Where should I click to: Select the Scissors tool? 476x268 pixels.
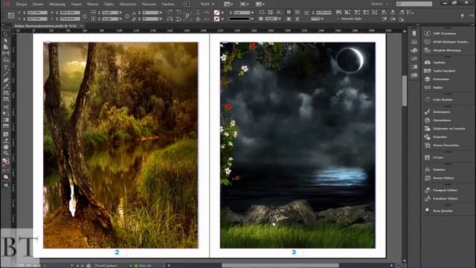tap(6, 107)
